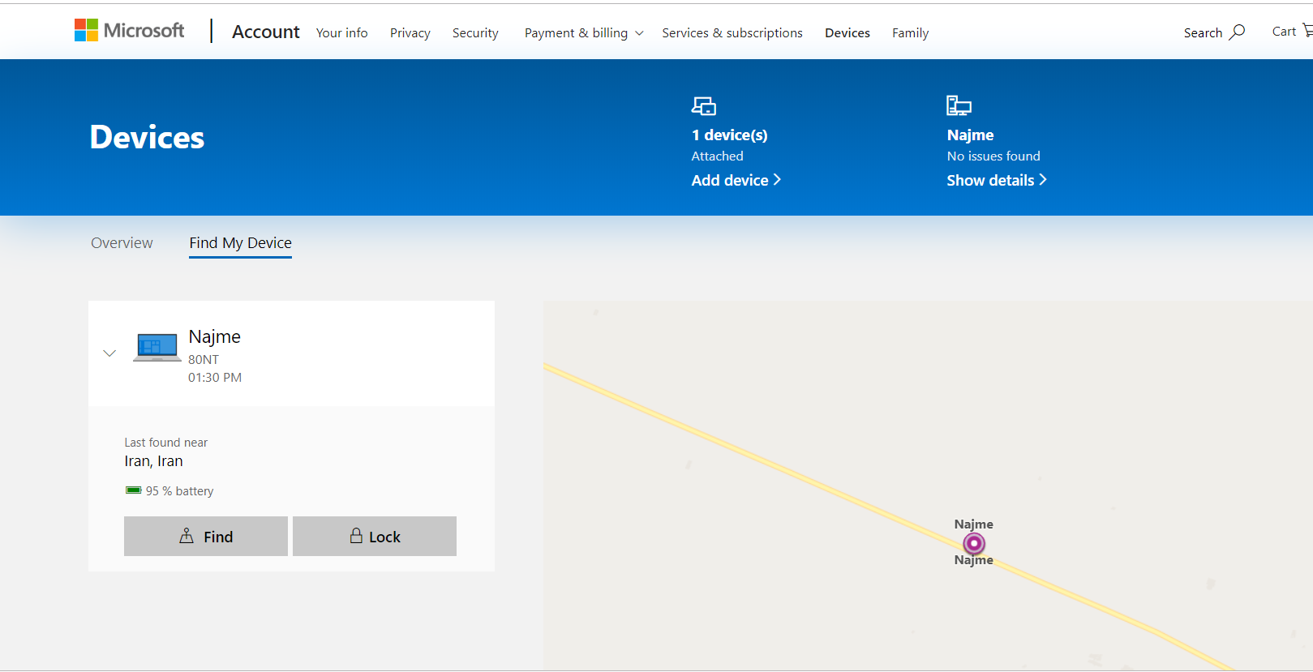Viewport: 1313px width, 672px height.
Task: Click the Najme computer icon in banner
Action: coord(959,105)
